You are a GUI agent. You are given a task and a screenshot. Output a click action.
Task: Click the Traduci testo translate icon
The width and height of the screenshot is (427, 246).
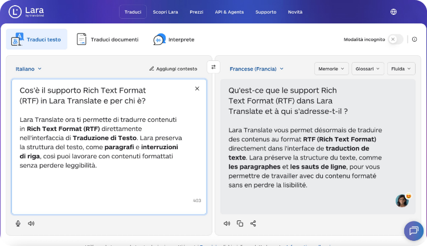point(17,39)
